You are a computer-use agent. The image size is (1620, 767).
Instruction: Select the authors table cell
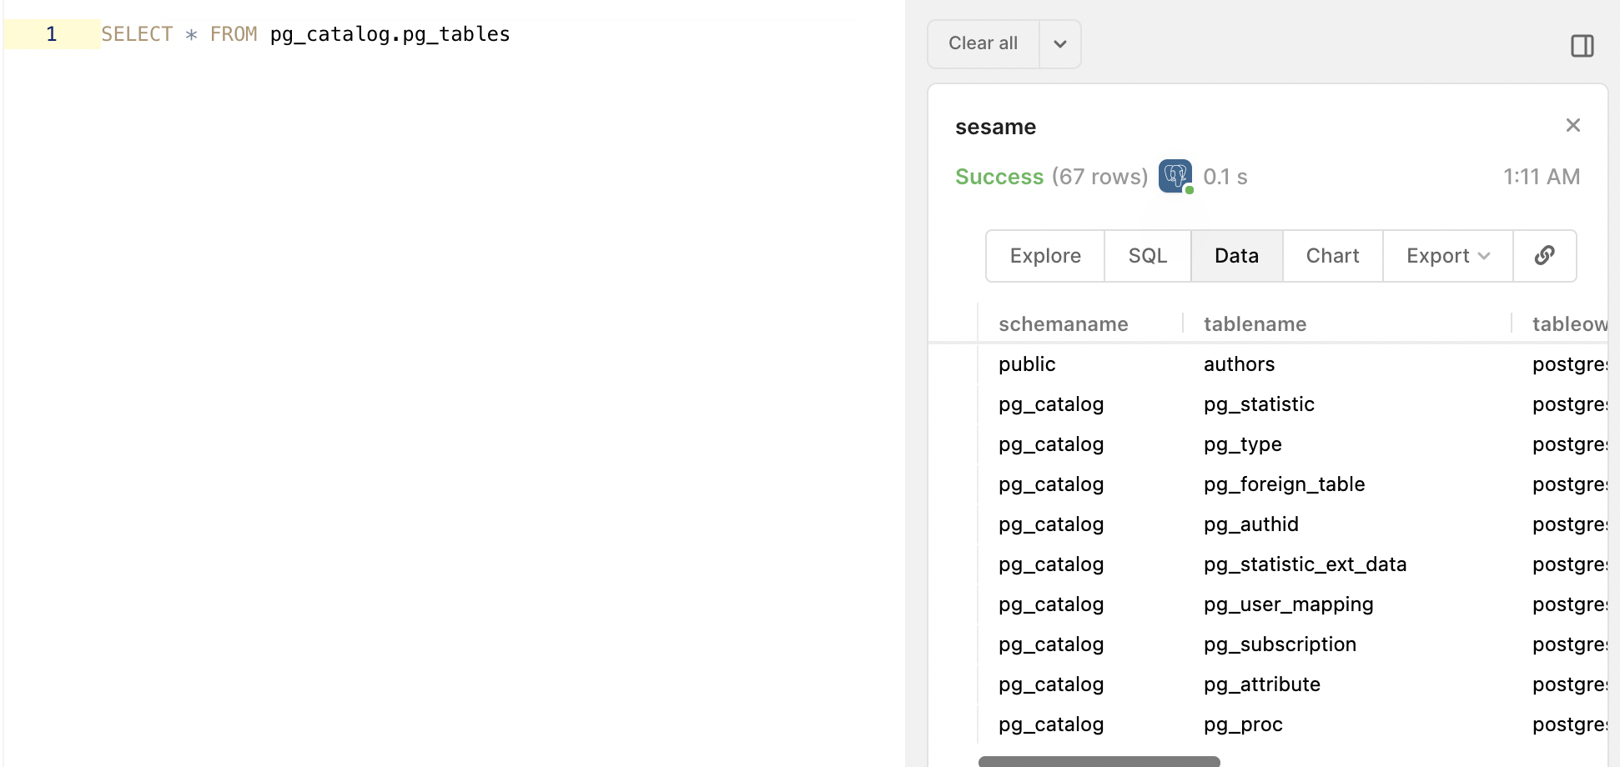coord(1240,364)
